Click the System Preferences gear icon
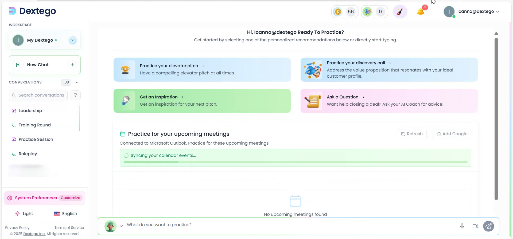 pyautogui.click(x=10, y=198)
